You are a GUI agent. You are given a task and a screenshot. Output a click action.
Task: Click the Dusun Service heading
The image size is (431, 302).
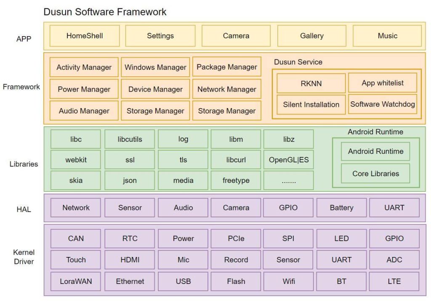pyautogui.click(x=298, y=62)
